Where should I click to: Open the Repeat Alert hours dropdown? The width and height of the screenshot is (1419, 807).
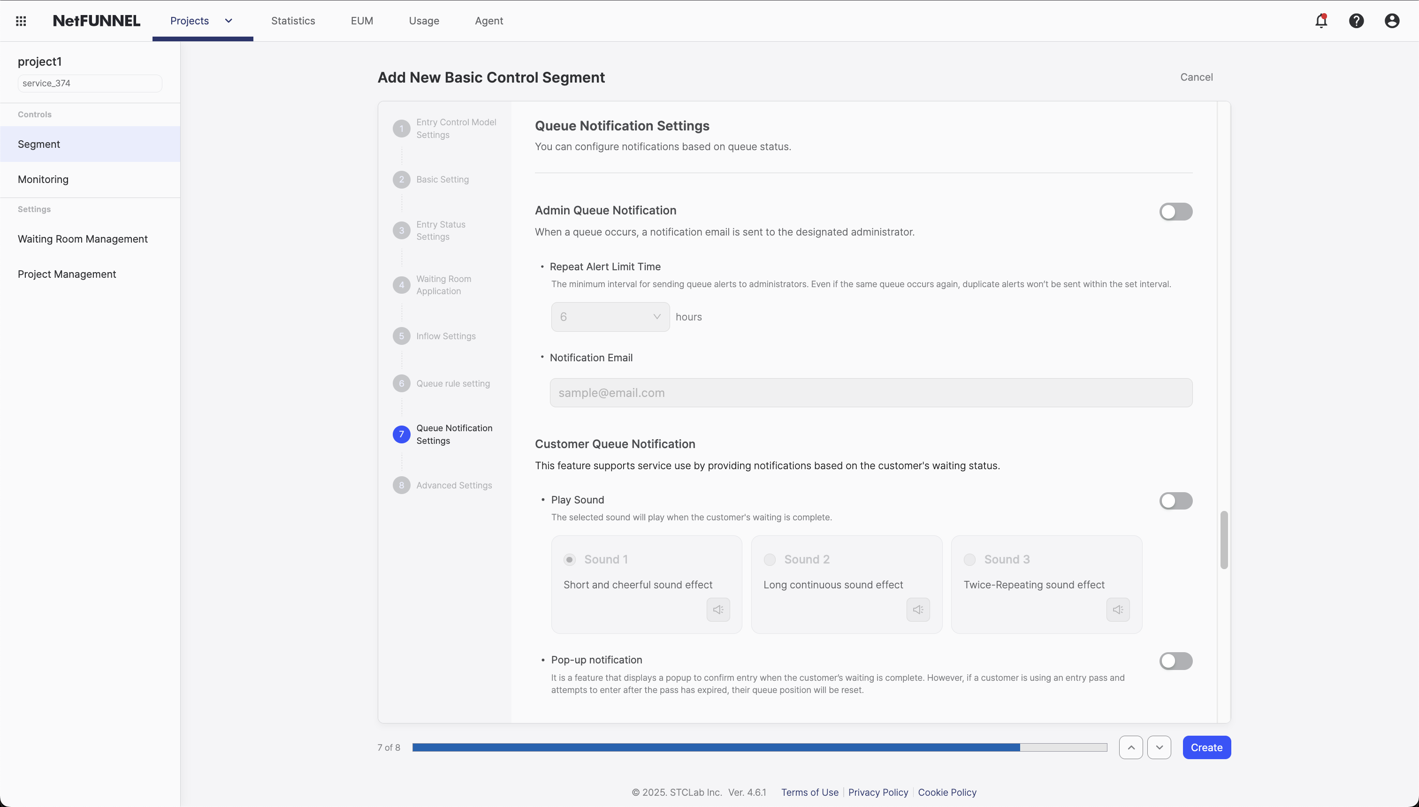610,317
